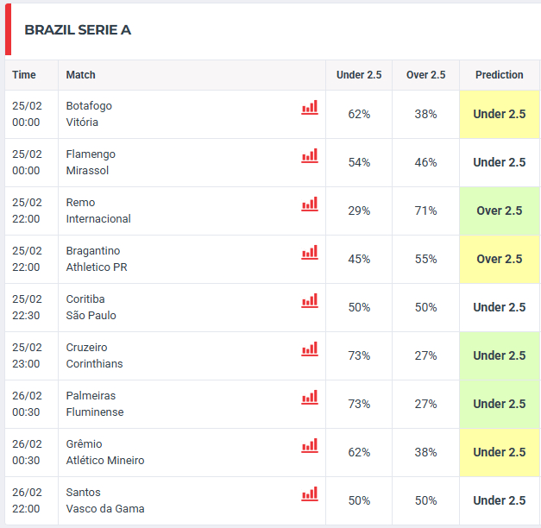The image size is (541, 528).
Task: Click the Brazil Serie A heading
Action: point(78,30)
